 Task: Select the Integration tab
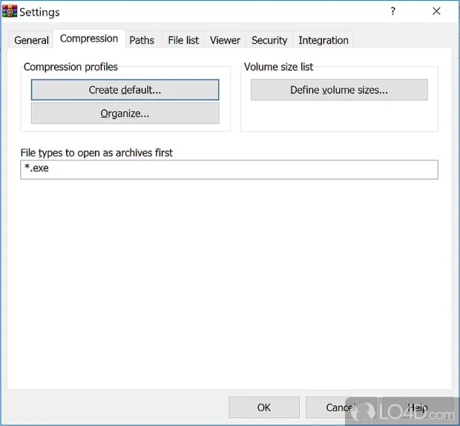323,40
